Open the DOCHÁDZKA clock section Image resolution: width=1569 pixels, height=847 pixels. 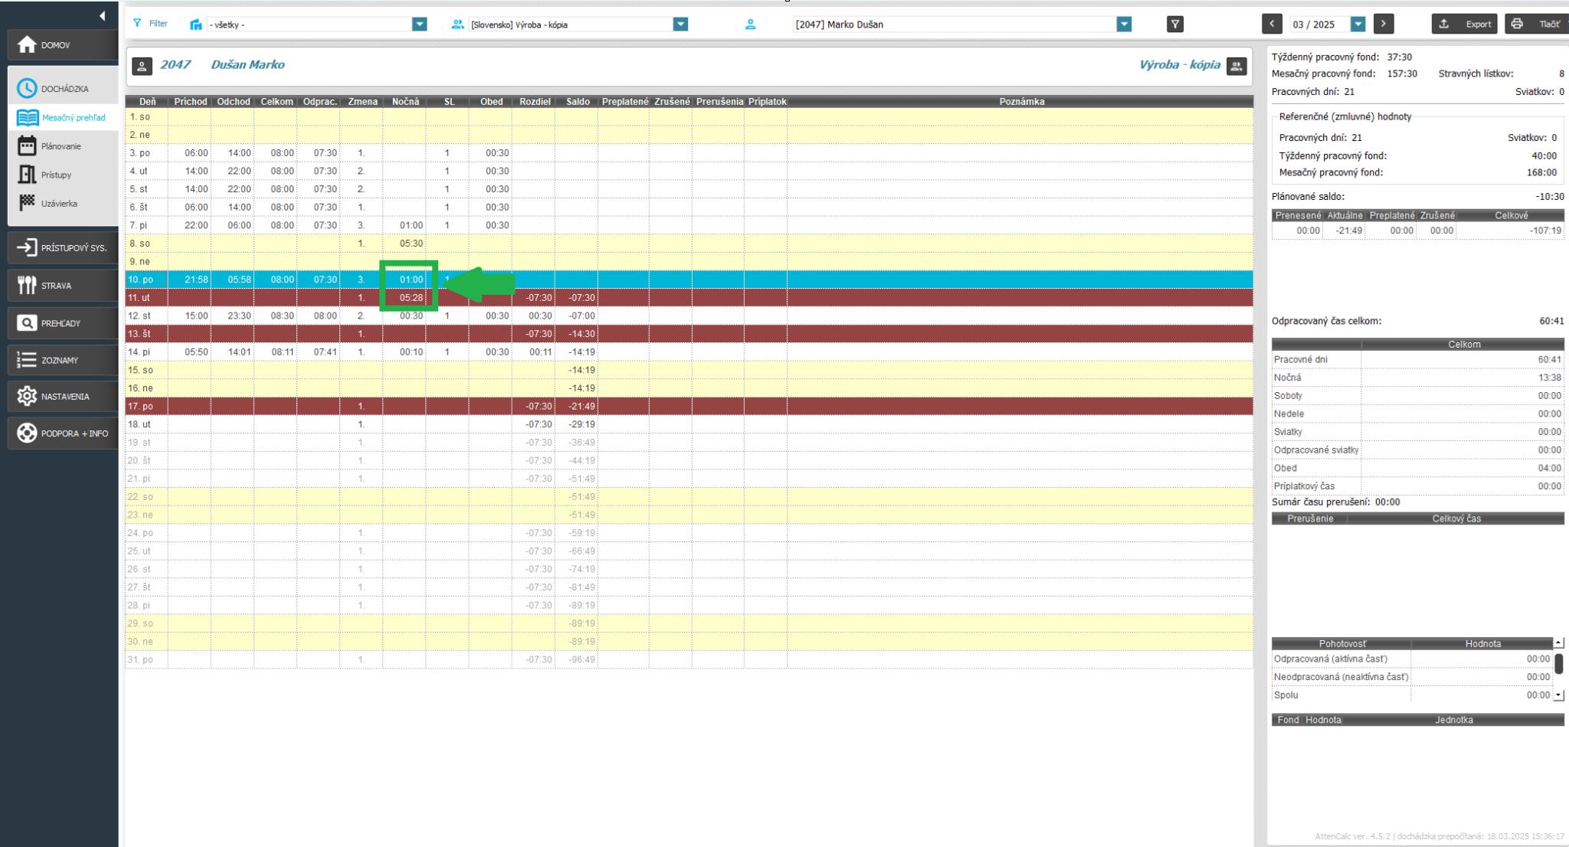click(x=28, y=89)
